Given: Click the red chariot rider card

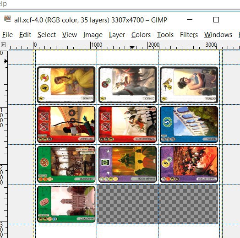Looking at the screenshot, I should [x=128, y=124].
